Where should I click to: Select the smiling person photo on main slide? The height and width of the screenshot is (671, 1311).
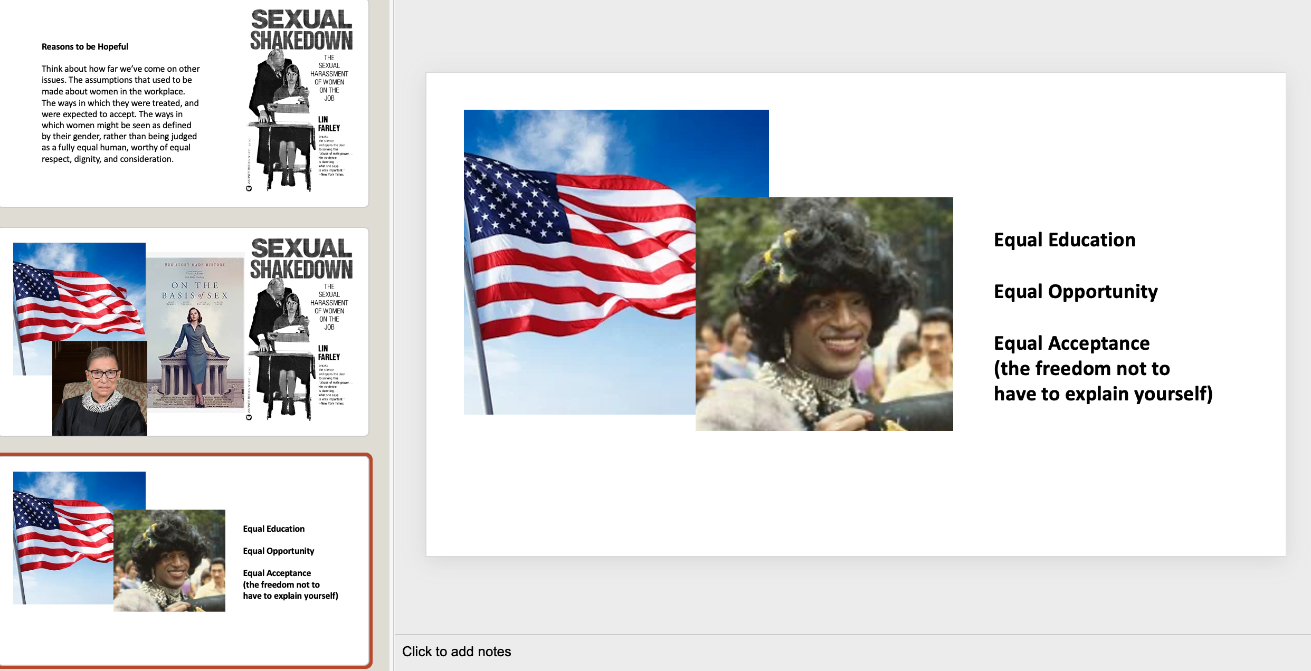(824, 314)
